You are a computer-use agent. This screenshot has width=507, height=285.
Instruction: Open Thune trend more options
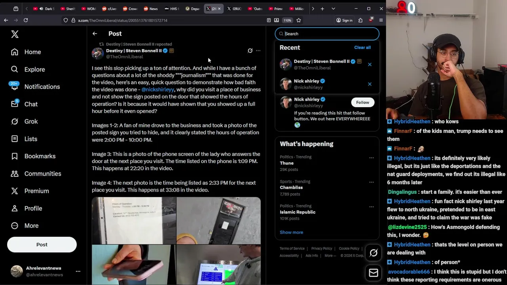[x=372, y=158]
